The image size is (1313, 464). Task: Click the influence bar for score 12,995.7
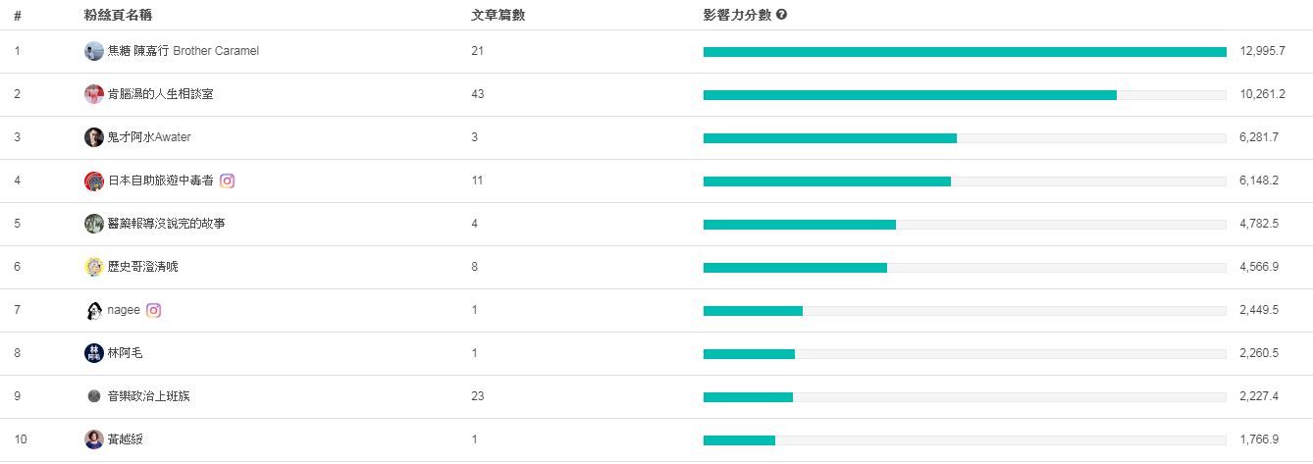tap(965, 52)
